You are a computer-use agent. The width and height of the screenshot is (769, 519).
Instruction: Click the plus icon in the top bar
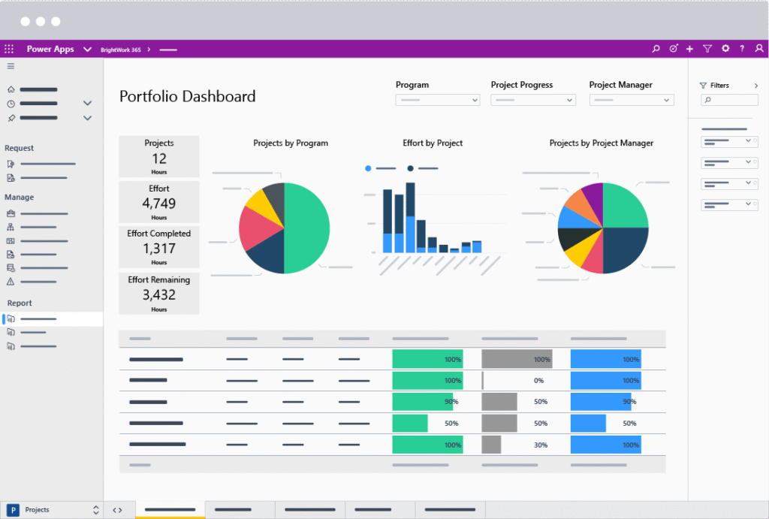tap(690, 48)
